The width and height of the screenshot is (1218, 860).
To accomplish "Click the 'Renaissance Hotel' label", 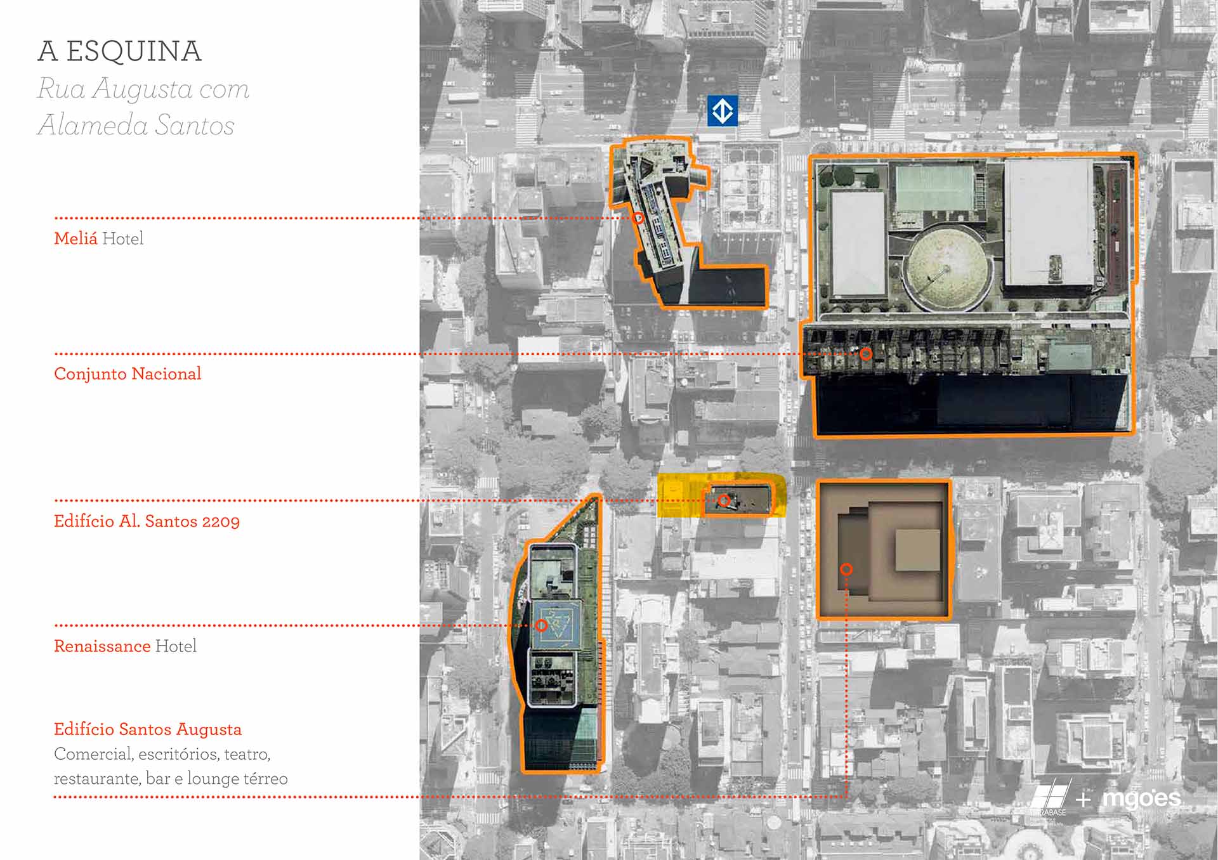I will click(x=125, y=646).
